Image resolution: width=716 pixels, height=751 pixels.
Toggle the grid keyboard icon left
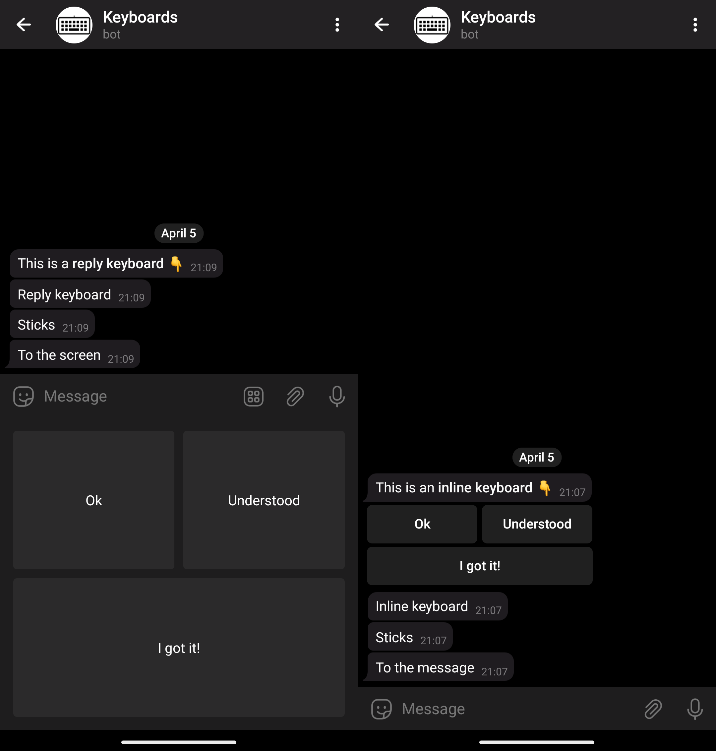pos(253,396)
